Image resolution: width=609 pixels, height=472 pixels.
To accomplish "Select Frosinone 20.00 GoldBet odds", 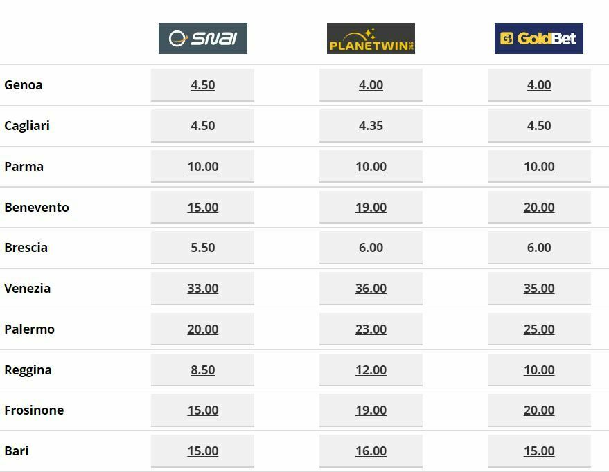I will click(x=539, y=410).
